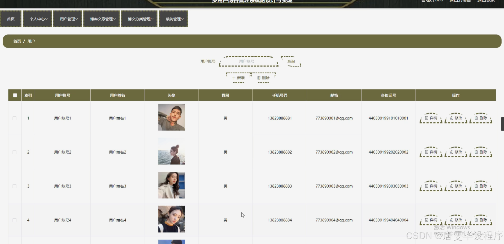Toggle the select-all checkbox in table header
Screen dimensions: 504x244
pyautogui.click(x=15, y=95)
